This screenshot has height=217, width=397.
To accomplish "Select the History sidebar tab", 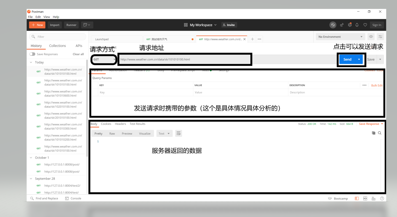I will [x=36, y=46].
